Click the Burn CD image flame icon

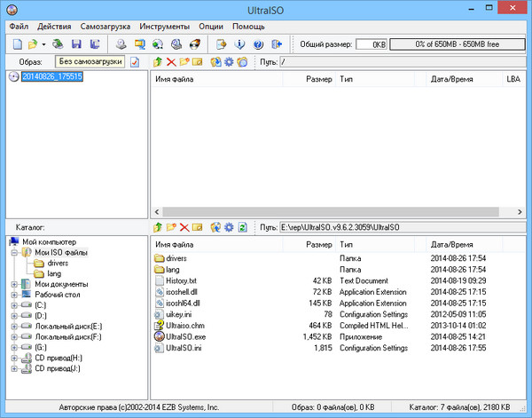tap(196, 43)
